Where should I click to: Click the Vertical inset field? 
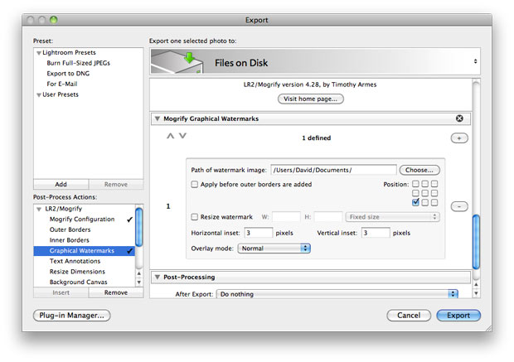tap(376, 233)
